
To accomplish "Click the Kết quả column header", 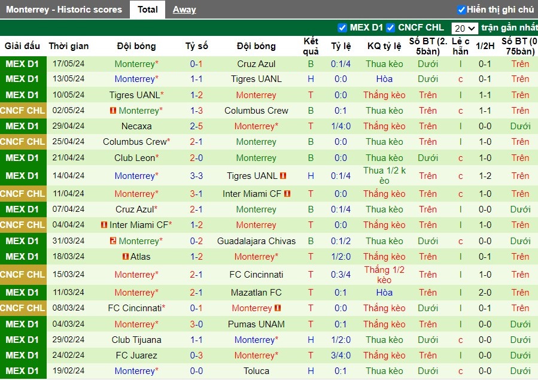I will [x=311, y=46].
